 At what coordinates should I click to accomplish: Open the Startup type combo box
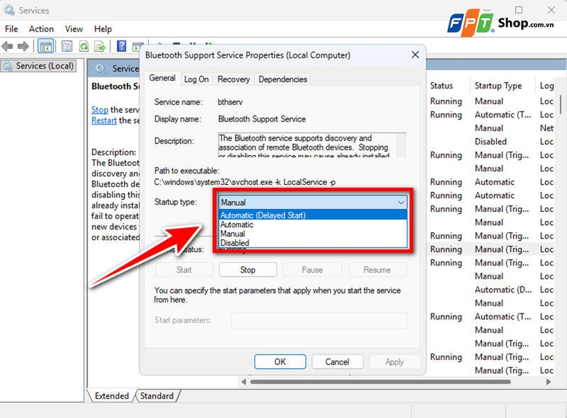[x=313, y=202]
